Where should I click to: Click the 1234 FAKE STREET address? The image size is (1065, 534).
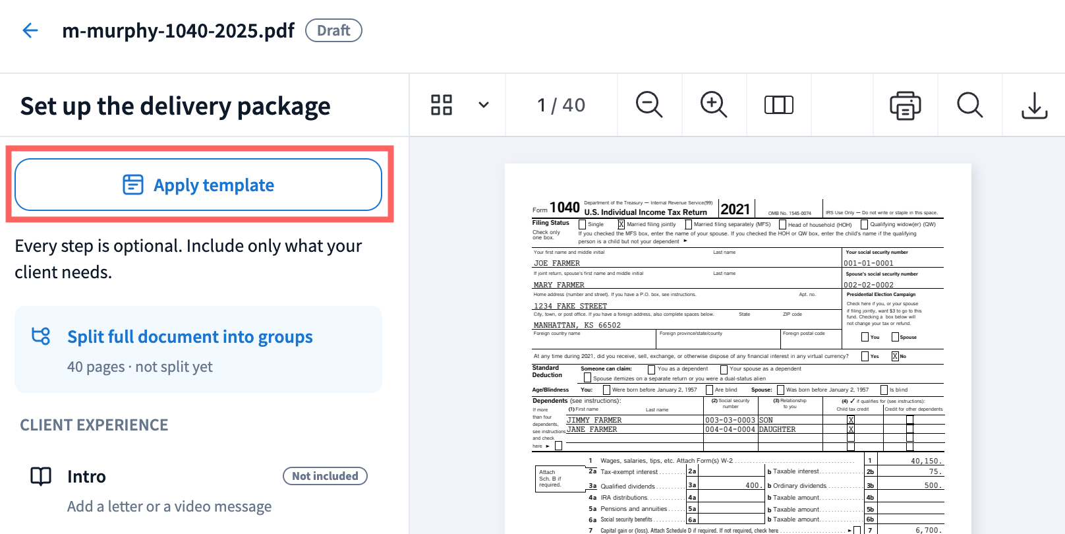click(570, 306)
